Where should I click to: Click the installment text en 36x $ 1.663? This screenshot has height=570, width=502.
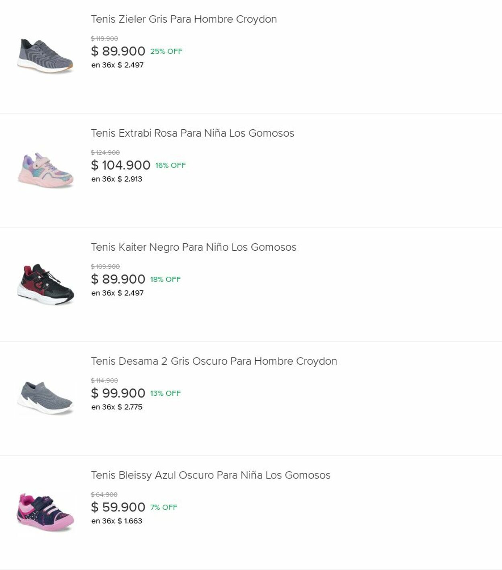116,521
